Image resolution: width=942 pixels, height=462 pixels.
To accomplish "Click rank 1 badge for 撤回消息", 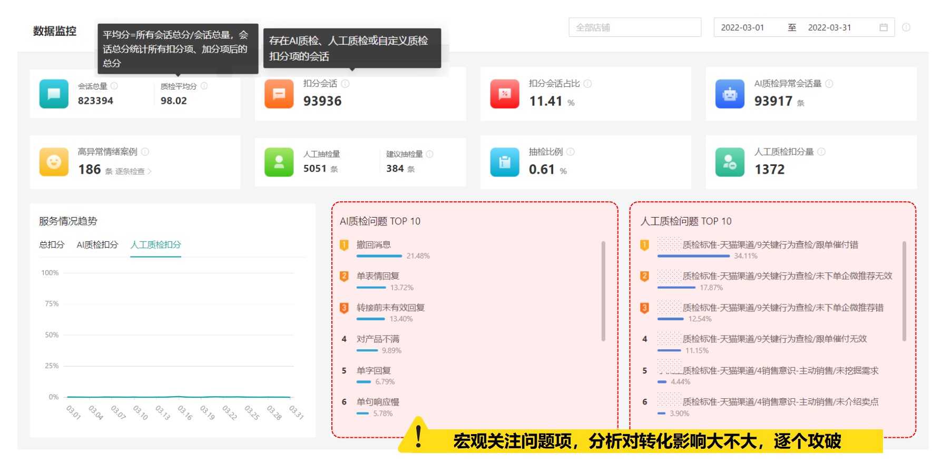I will click(x=344, y=245).
